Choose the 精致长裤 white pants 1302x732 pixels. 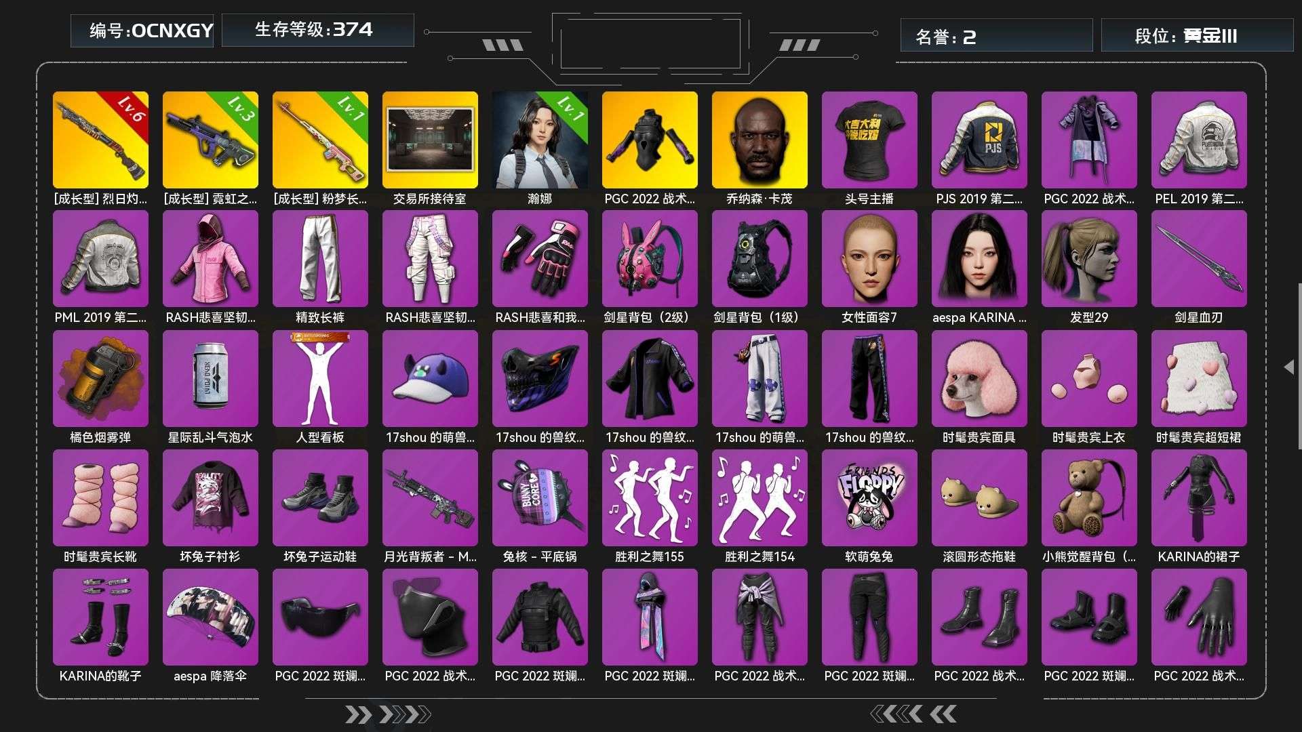(320, 258)
